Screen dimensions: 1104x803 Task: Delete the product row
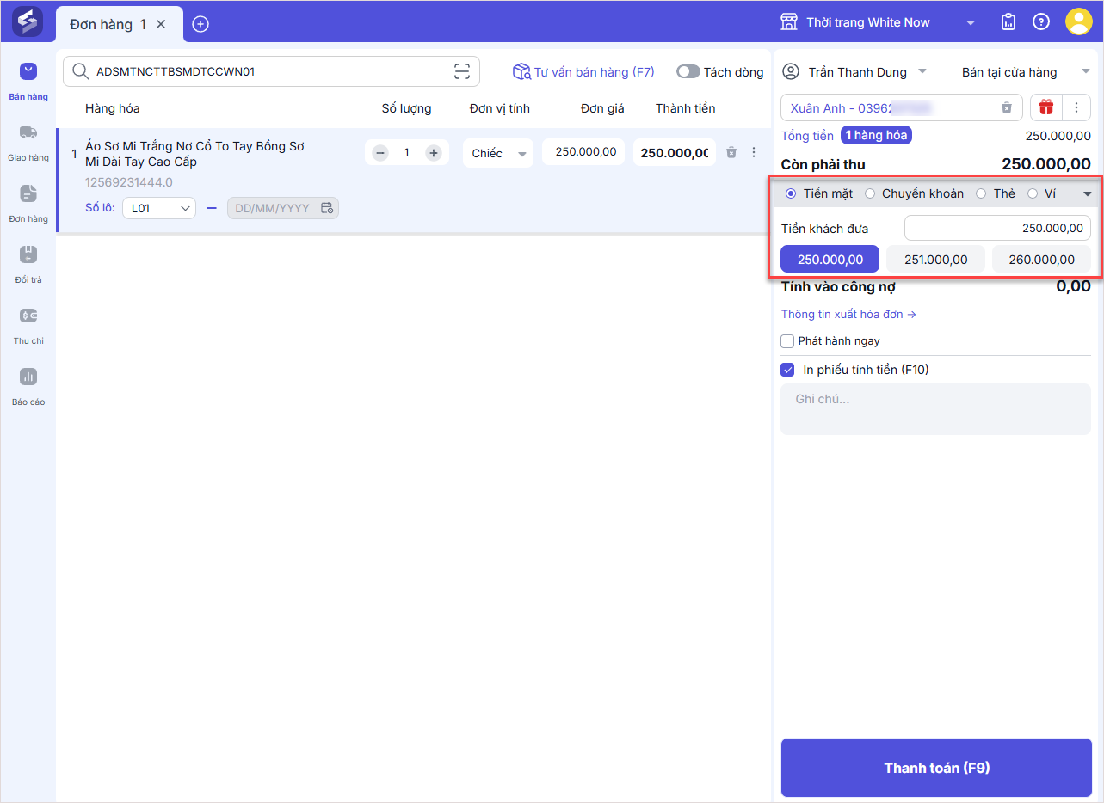[x=731, y=152]
